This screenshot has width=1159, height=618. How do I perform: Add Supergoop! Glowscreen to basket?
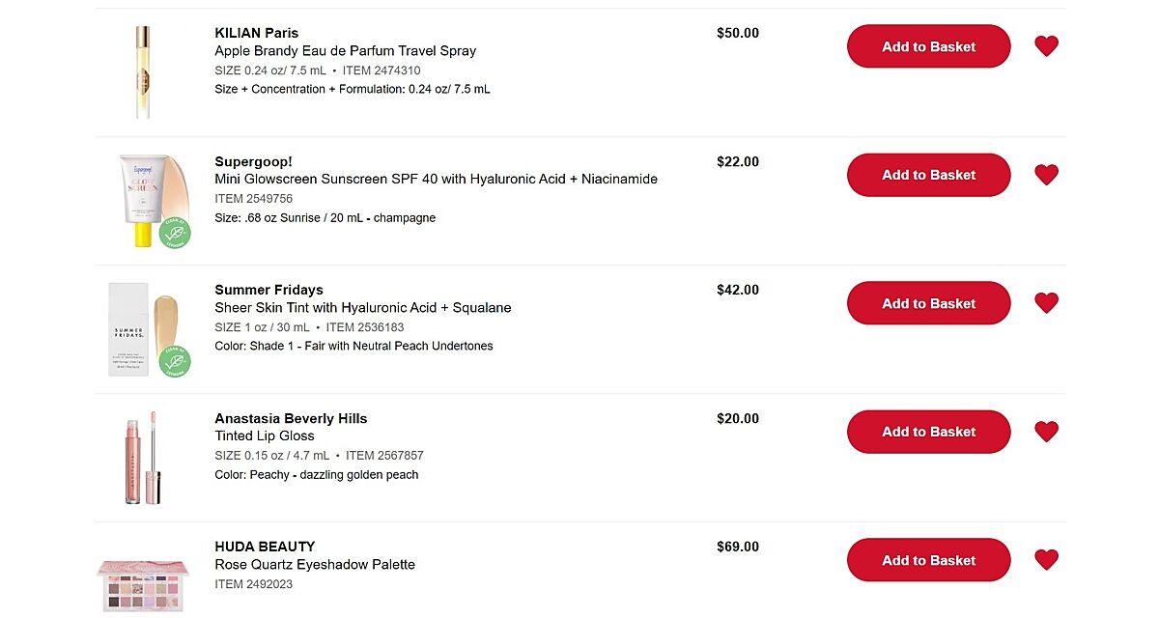928,175
